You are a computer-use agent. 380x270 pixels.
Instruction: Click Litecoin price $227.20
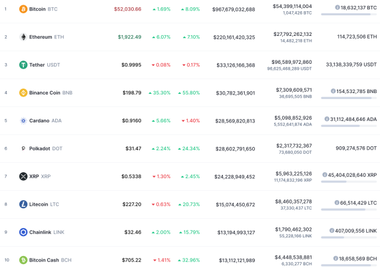tap(132, 204)
